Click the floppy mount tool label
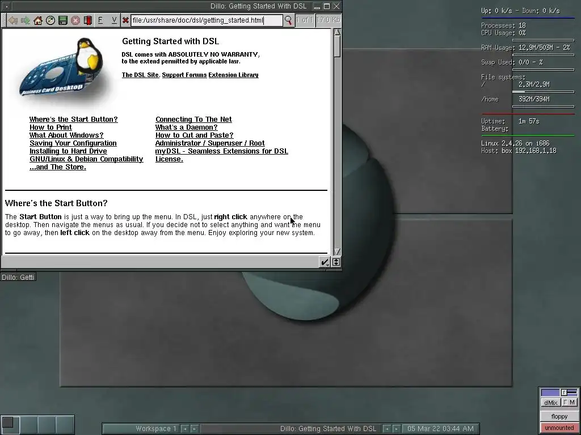 [559, 416]
